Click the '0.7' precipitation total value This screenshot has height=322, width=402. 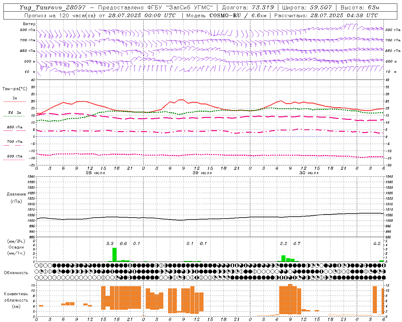(x=297, y=243)
